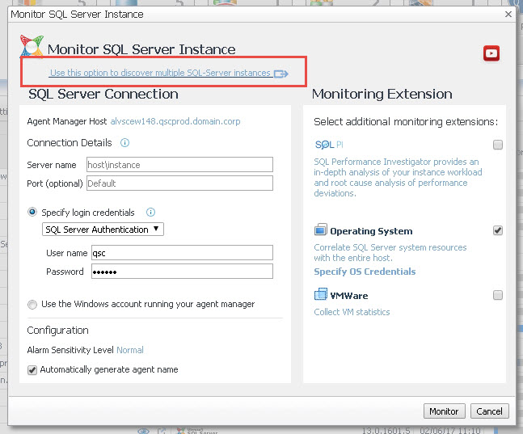This screenshot has height=434, width=523.
Task: Enable the VMWare extension checkbox
Action: point(498,296)
